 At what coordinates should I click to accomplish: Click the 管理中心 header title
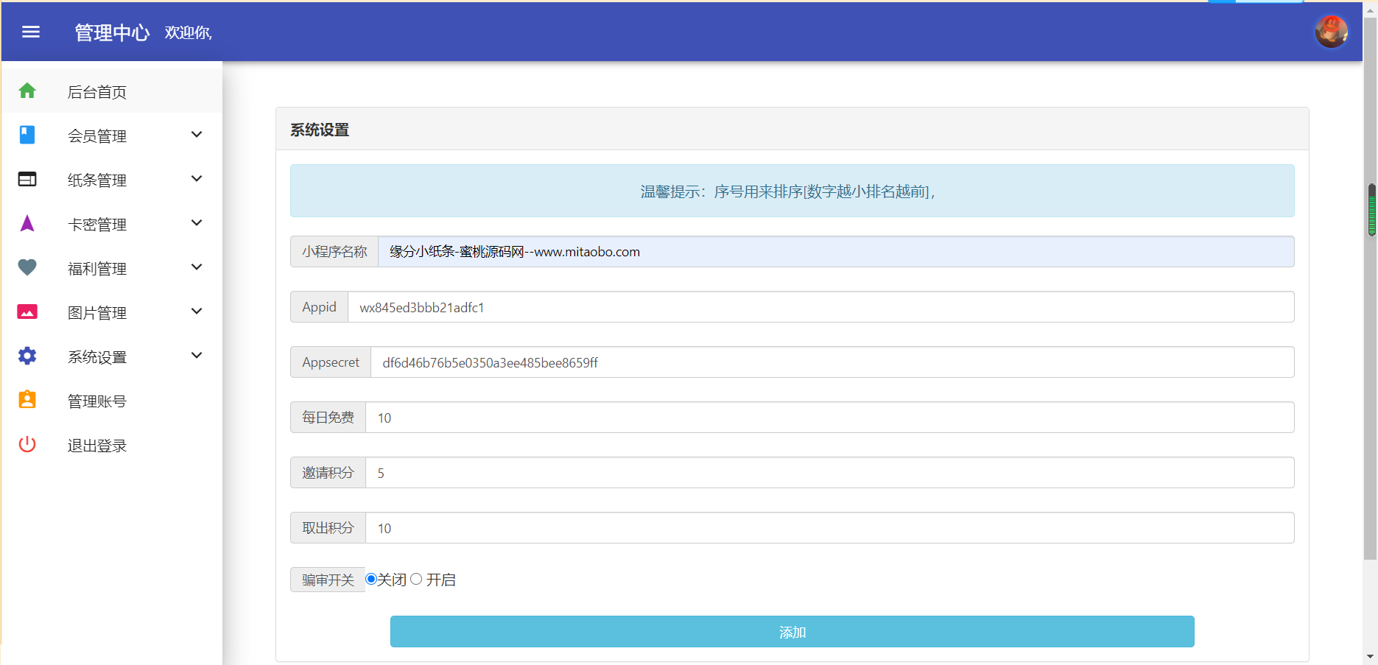(112, 32)
